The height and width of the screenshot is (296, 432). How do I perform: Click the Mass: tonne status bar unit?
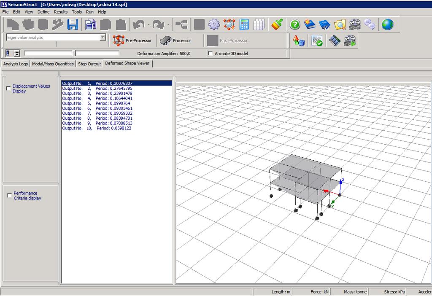(x=355, y=292)
